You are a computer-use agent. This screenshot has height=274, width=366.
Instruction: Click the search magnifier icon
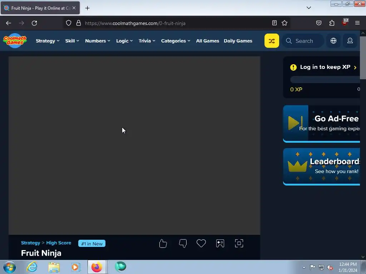(x=289, y=41)
